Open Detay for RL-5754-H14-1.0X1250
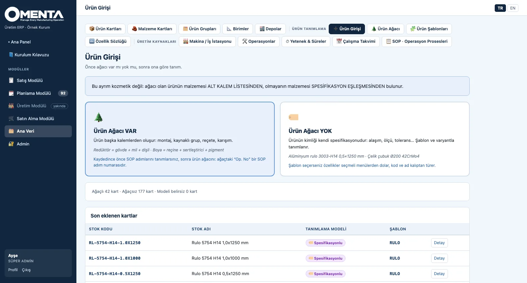Image resolution: width=527 pixels, height=283 pixels. tap(439, 243)
